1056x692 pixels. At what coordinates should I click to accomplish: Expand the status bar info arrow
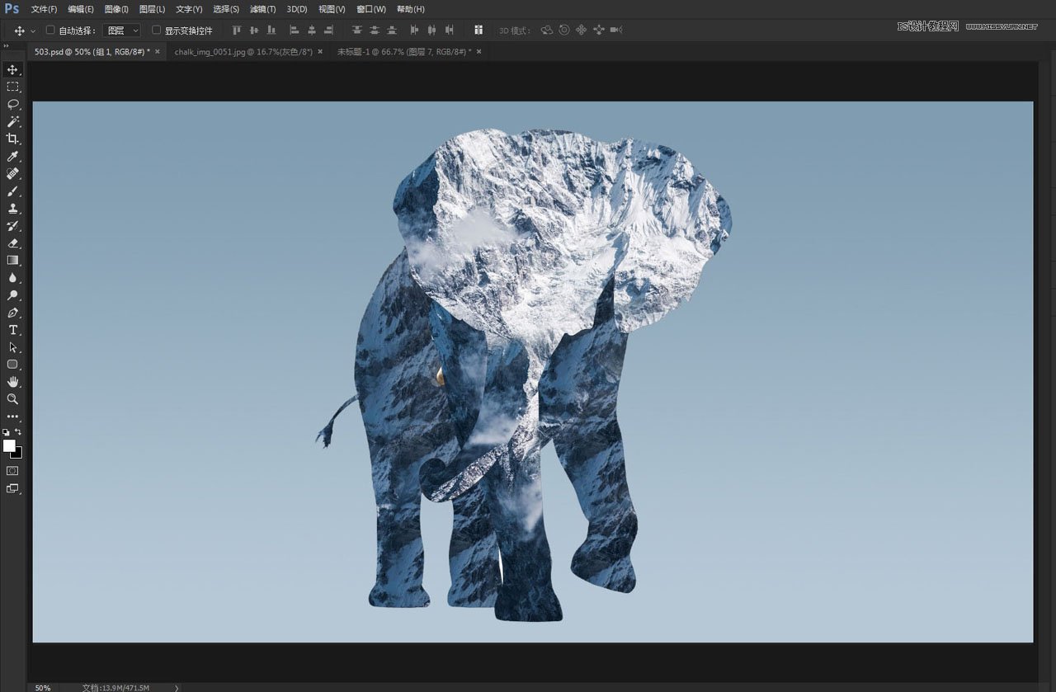click(177, 687)
